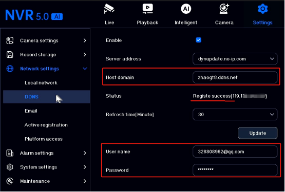
Task: Expand System settings chevron
Action: tap(85, 167)
